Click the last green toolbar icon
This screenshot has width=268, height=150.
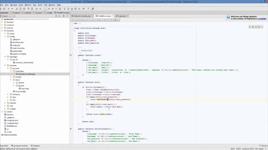coord(93,9)
